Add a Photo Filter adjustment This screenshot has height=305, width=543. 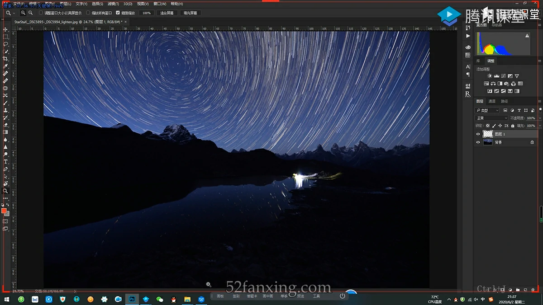point(507,84)
